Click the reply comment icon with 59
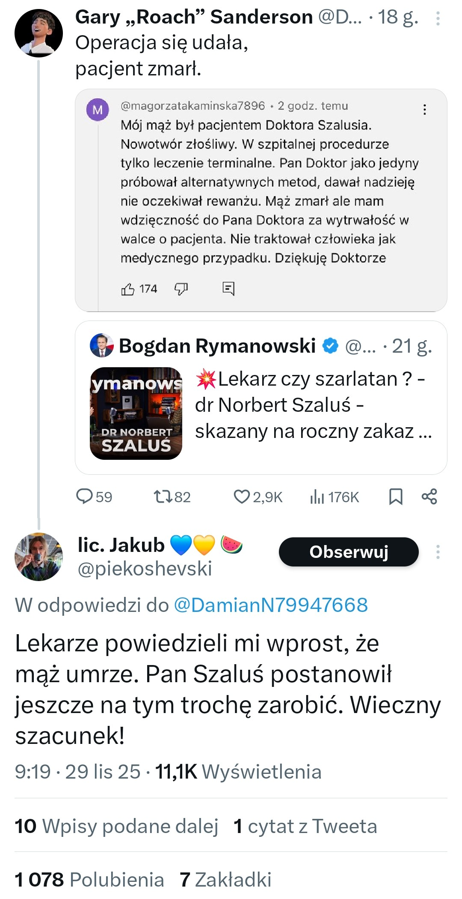The width and height of the screenshot is (462, 899). coord(85,497)
